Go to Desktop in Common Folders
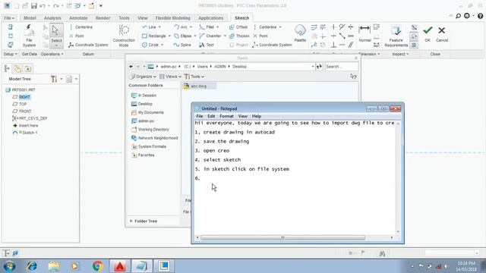 (x=142, y=104)
